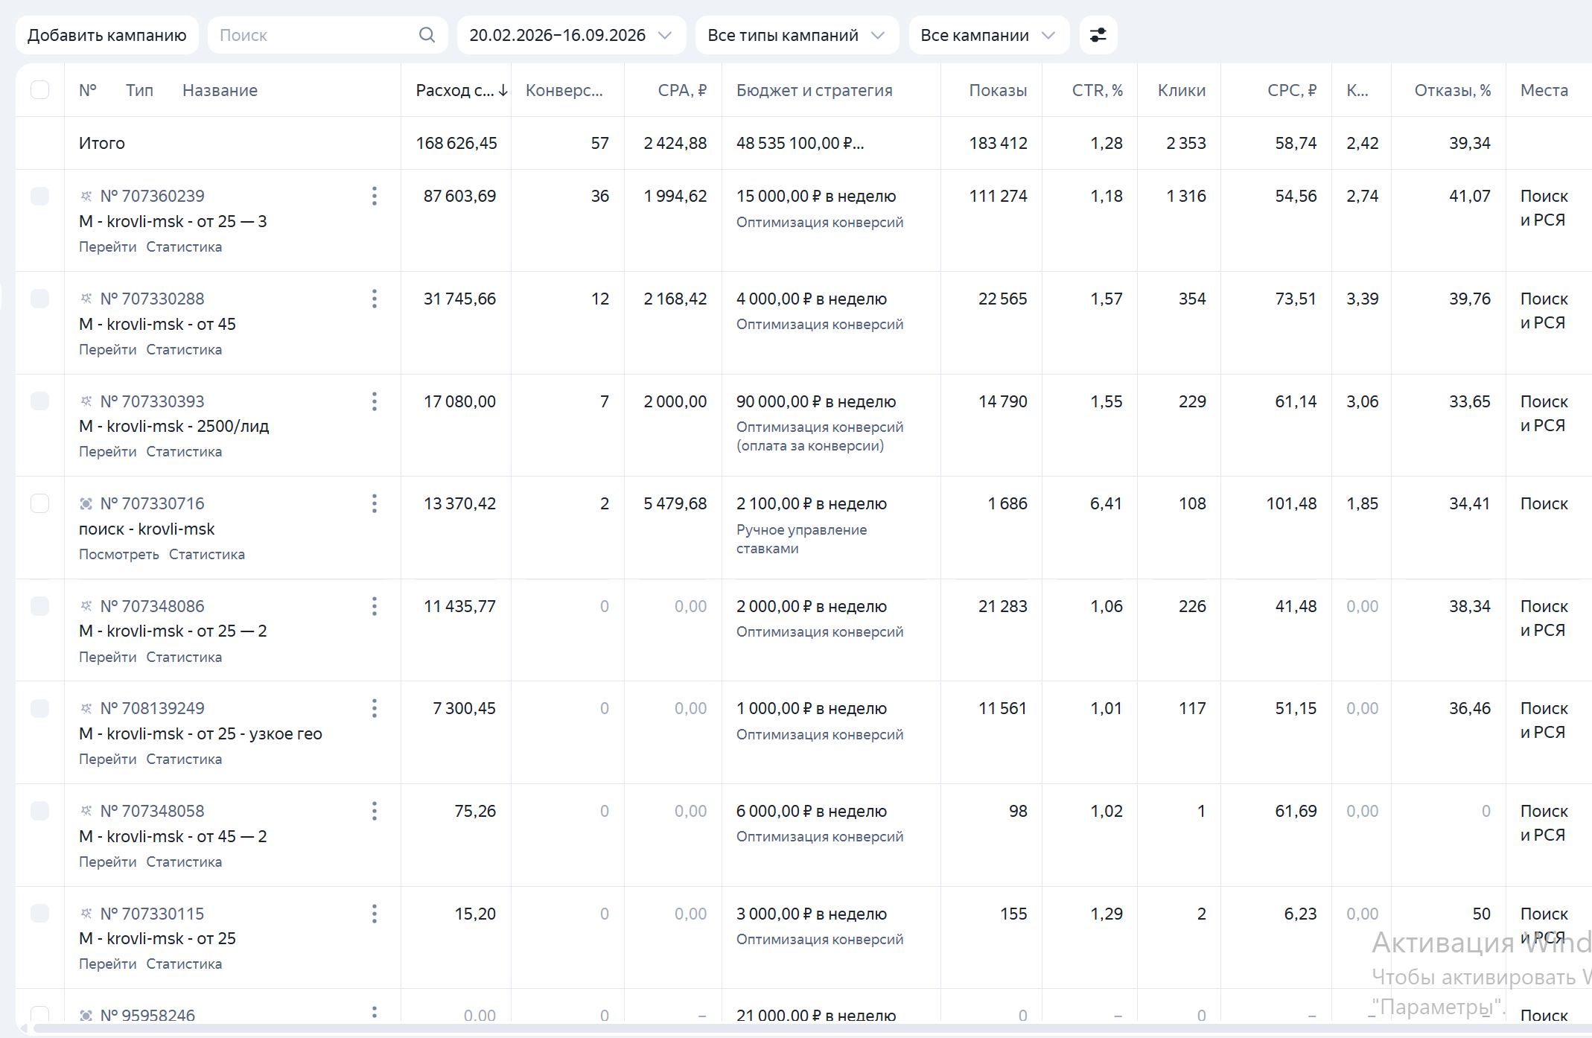Viewport: 1592px width, 1038px height.
Task: Open three-dot menu for campaign 707330115
Action: (x=375, y=914)
